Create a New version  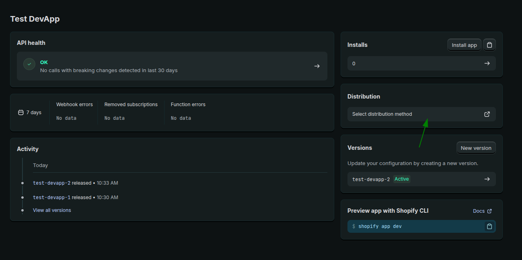[476, 148]
